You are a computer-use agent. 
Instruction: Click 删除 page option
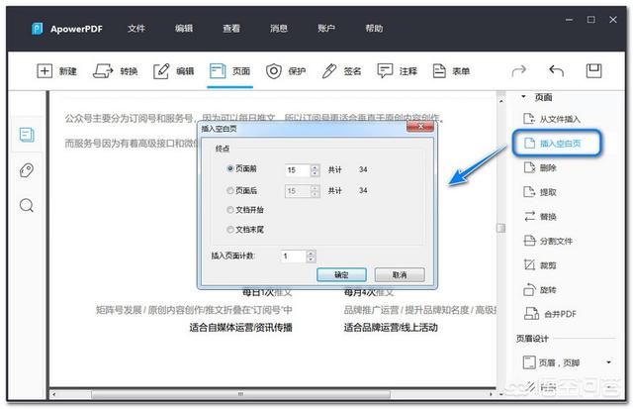(x=540, y=167)
